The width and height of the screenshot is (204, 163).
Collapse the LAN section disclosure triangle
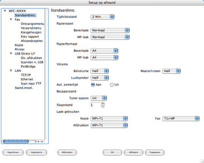point(11,70)
